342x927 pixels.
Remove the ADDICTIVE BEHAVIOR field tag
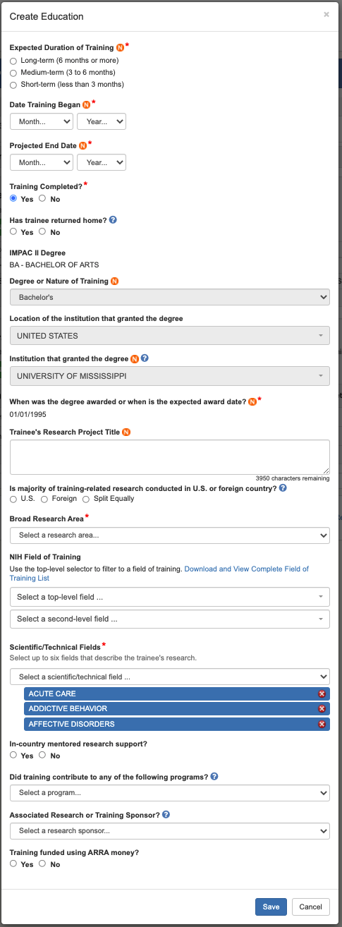click(322, 708)
